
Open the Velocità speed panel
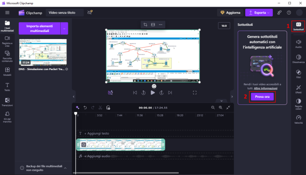298,119
